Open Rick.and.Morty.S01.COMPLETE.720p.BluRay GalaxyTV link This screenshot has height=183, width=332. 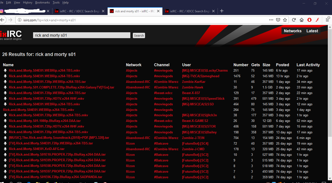61,87
